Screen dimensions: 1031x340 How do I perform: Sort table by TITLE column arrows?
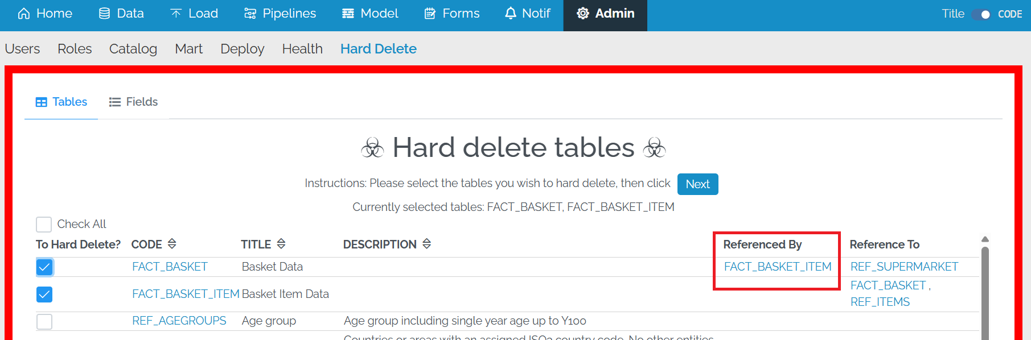281,244
